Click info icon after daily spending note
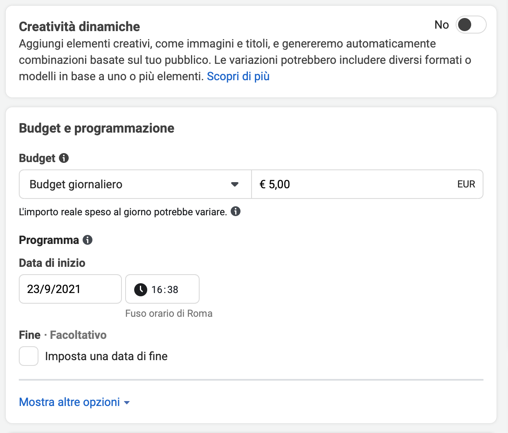508x433 pixels. point(236,211)
